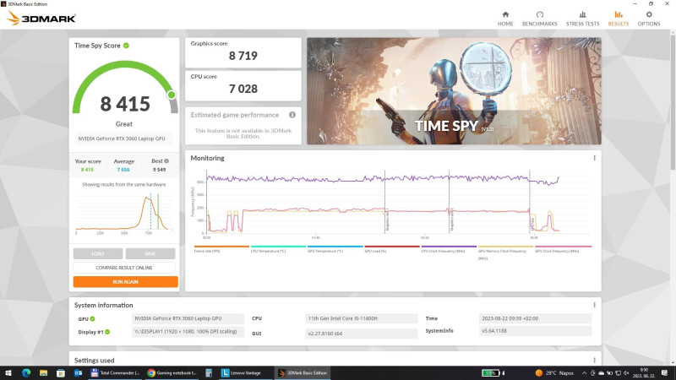Toggle the GPU Load (%) legend entry

coord(391,249)
